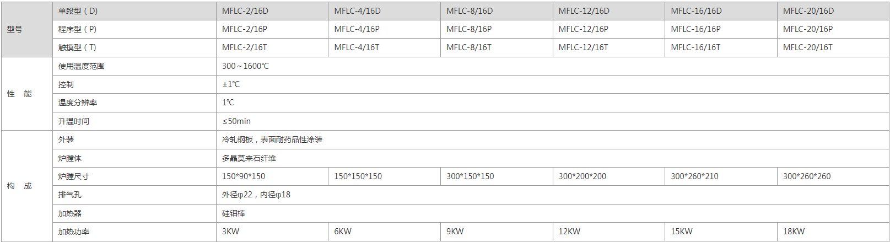Viewport: 890px width, 242px height.
Task: Select the MFLC-12/16D model cell
Action: click(x=584, y=11)
